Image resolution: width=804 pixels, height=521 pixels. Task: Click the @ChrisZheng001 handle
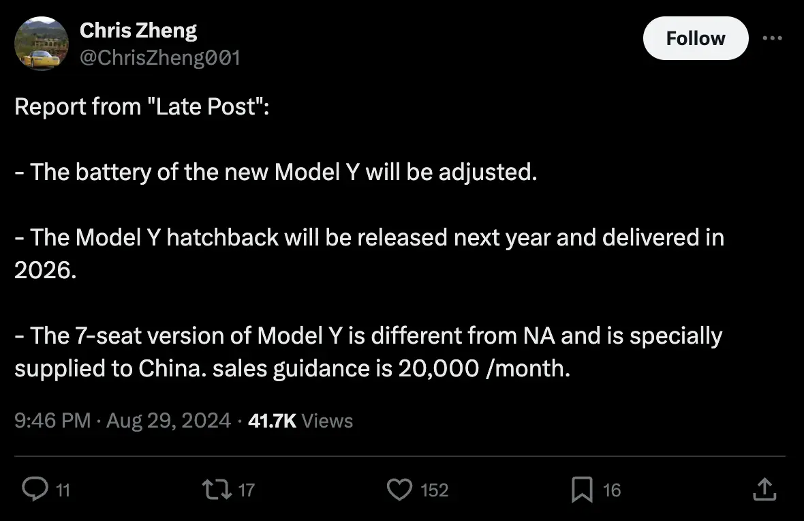160,58
